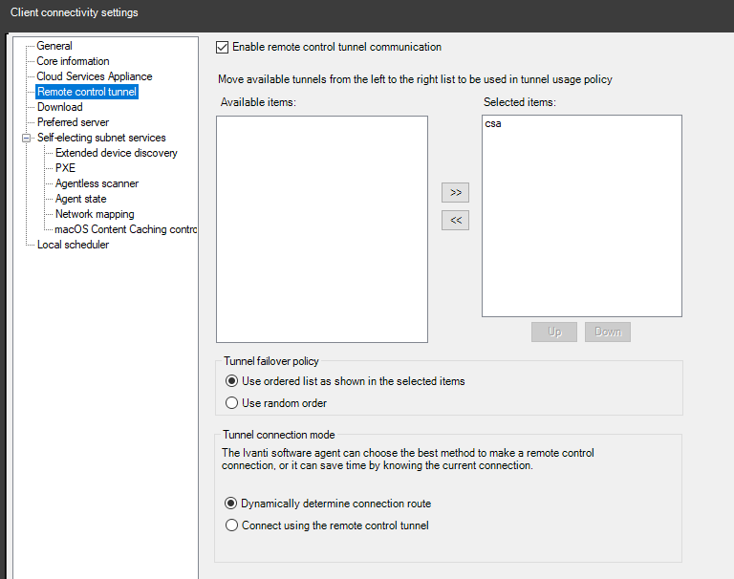Open Network mapping settings
The height and width of the screenshot is (579, 734).
(95, 214)
